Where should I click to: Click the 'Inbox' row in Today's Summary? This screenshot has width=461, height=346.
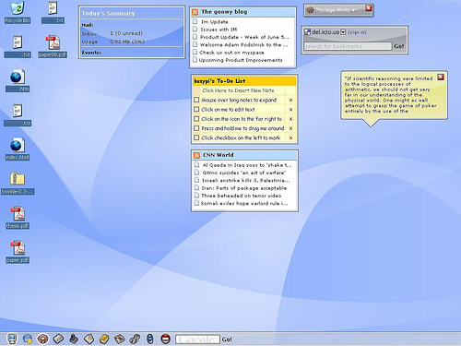pos(112,33)
